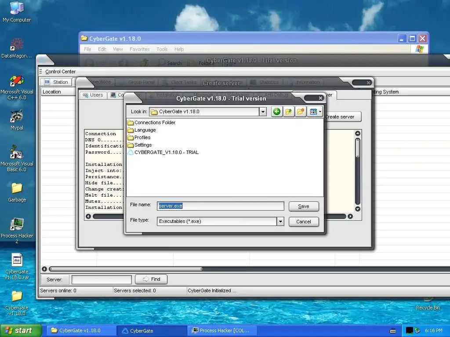Click the Station tab in Control Center

pyautogui.click(x=56, y=82)
